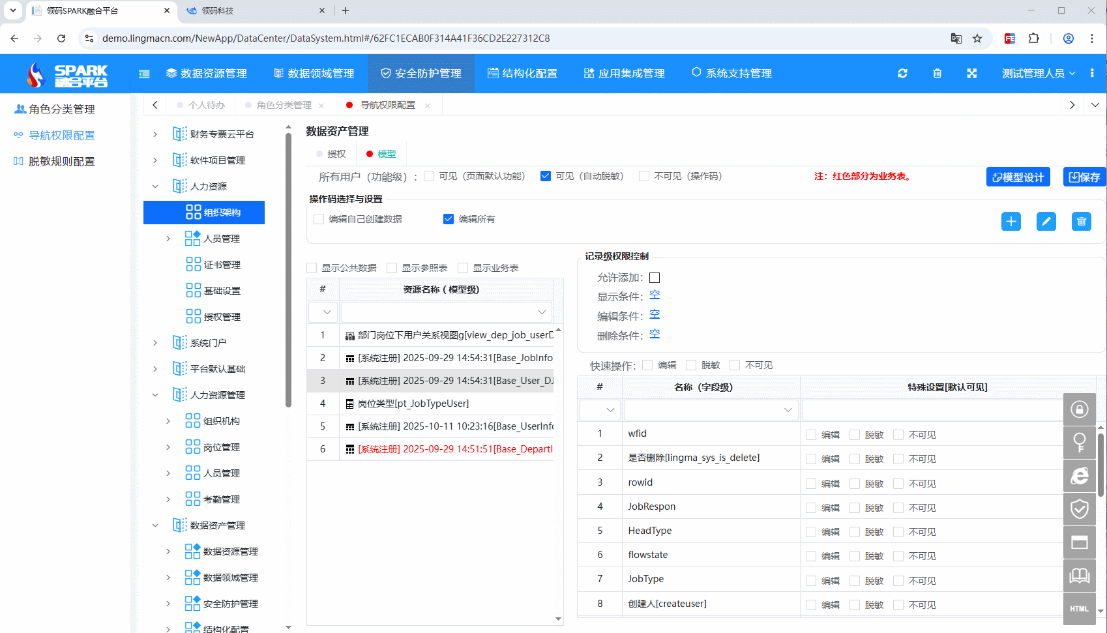Collapse the 人力资源 tree node

[155, 186]
